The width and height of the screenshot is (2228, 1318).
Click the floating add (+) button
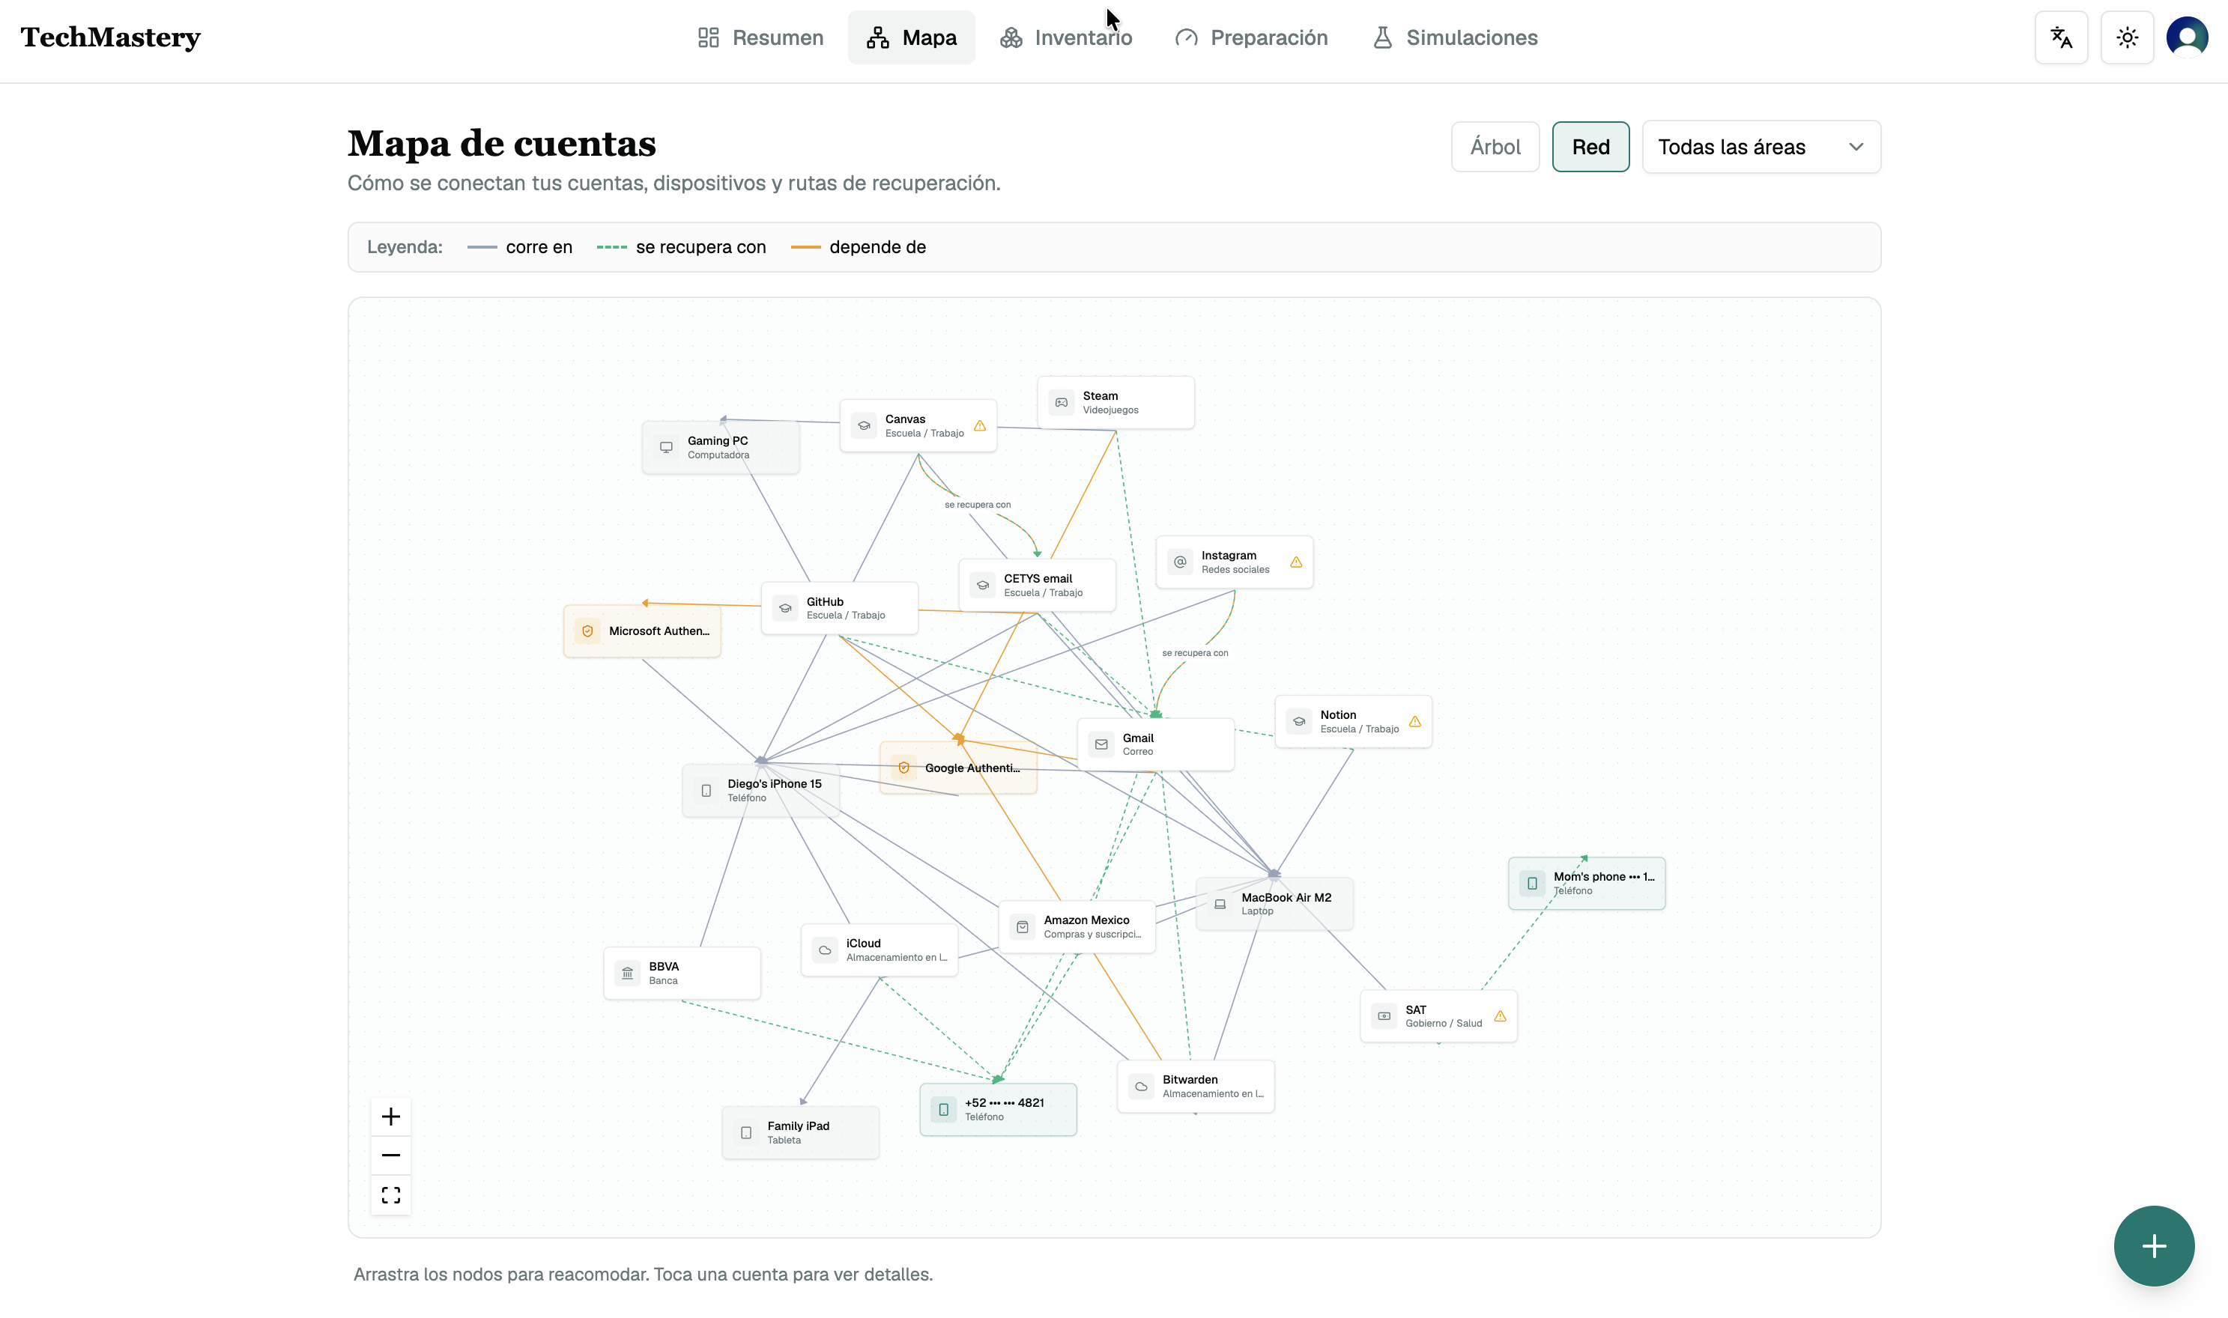point(2153,1245)
